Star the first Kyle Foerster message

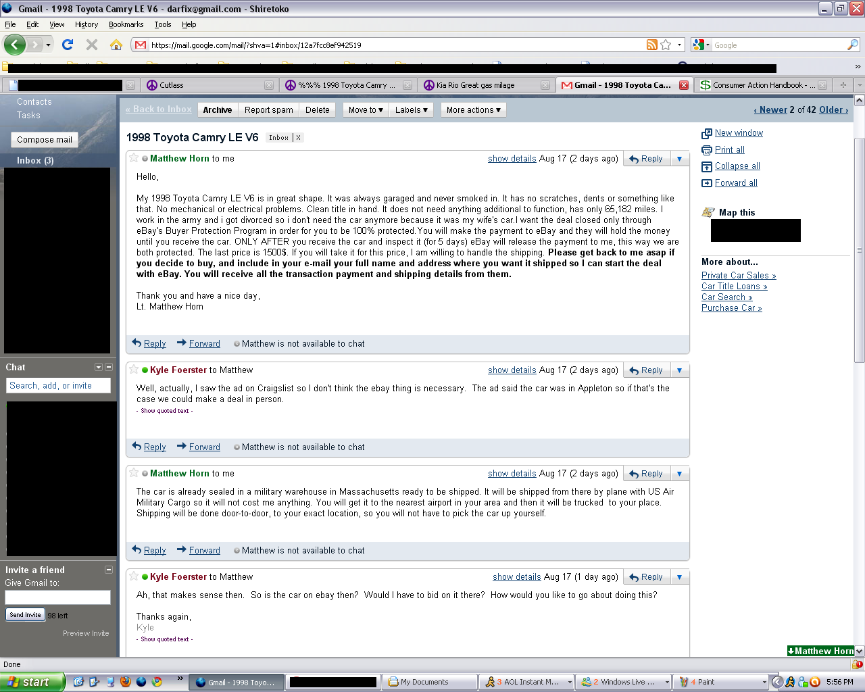[134, 370]
